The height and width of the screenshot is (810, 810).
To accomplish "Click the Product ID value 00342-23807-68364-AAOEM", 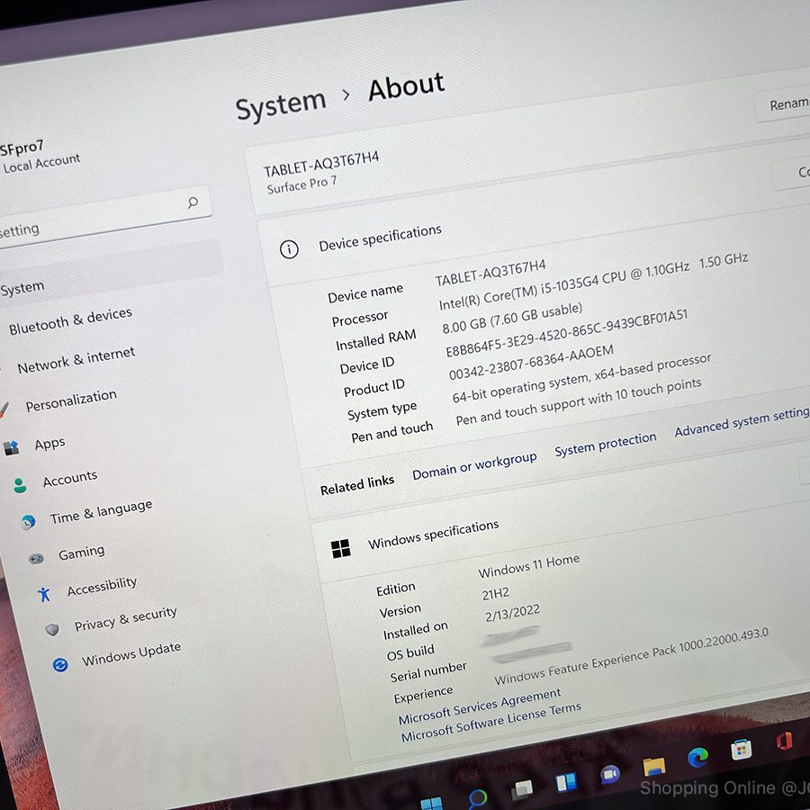I will coord(531,363).
